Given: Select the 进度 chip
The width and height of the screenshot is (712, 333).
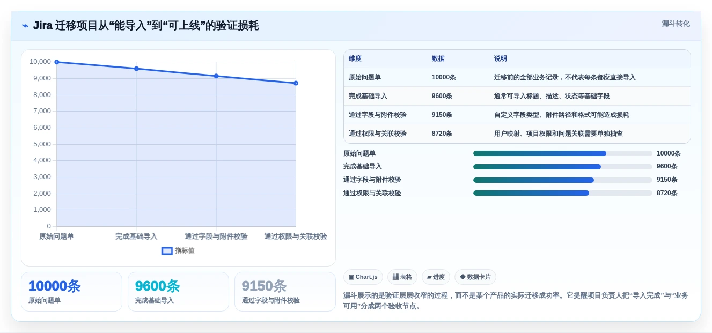Looking at the screenshot, I should (436, 277).
